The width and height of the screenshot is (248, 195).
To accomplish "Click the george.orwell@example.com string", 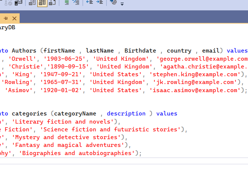I will pos(202,59).
